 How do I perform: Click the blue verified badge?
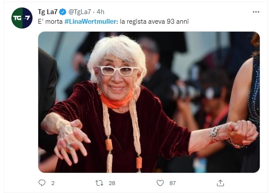tap(62, 12)
